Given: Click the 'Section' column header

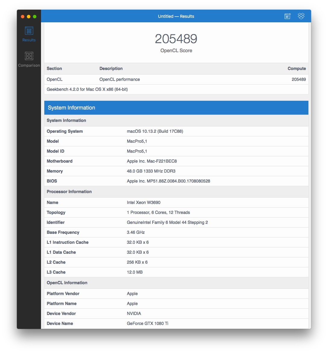Looking at the screenshot, I should point(54,68).
